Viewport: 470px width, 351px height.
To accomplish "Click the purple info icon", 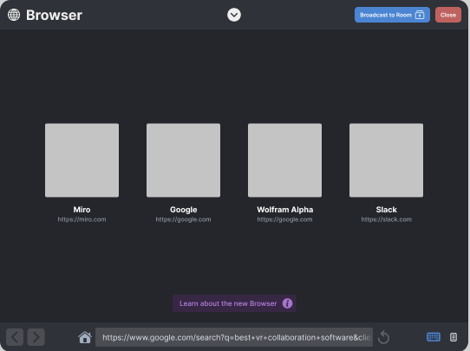I will click(287, 303).
